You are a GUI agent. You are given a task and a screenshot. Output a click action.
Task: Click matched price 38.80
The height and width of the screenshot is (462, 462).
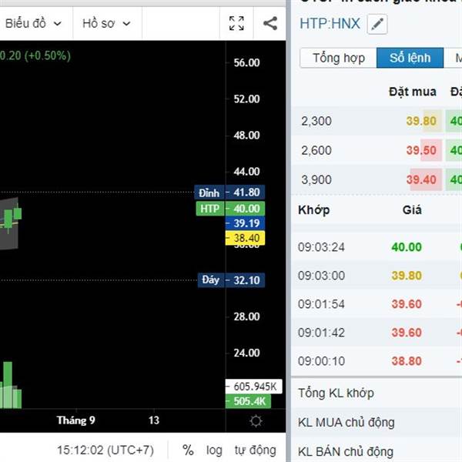[x=407, y=361]
